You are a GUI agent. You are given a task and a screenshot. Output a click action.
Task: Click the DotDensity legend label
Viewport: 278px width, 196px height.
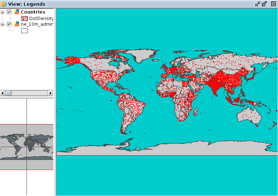point(41,18)
